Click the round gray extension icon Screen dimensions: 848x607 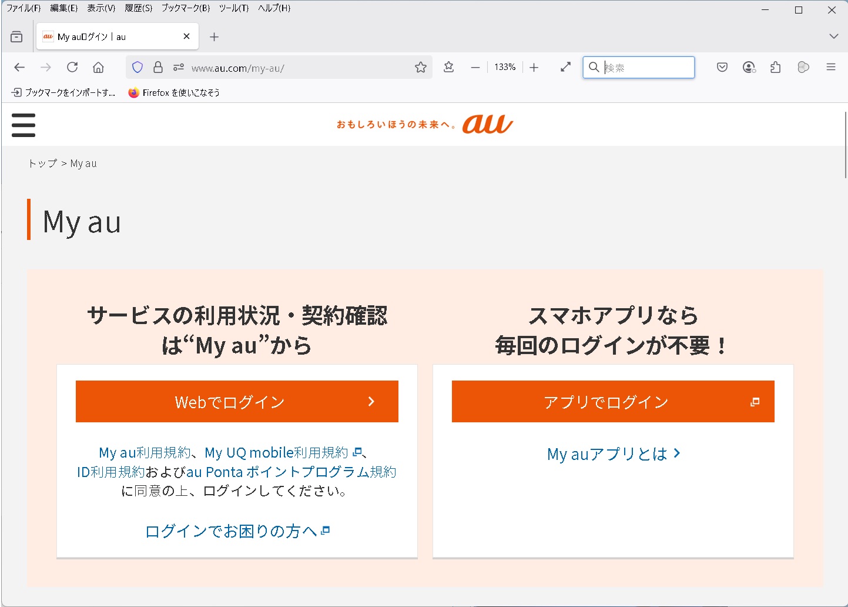[803, 67]
